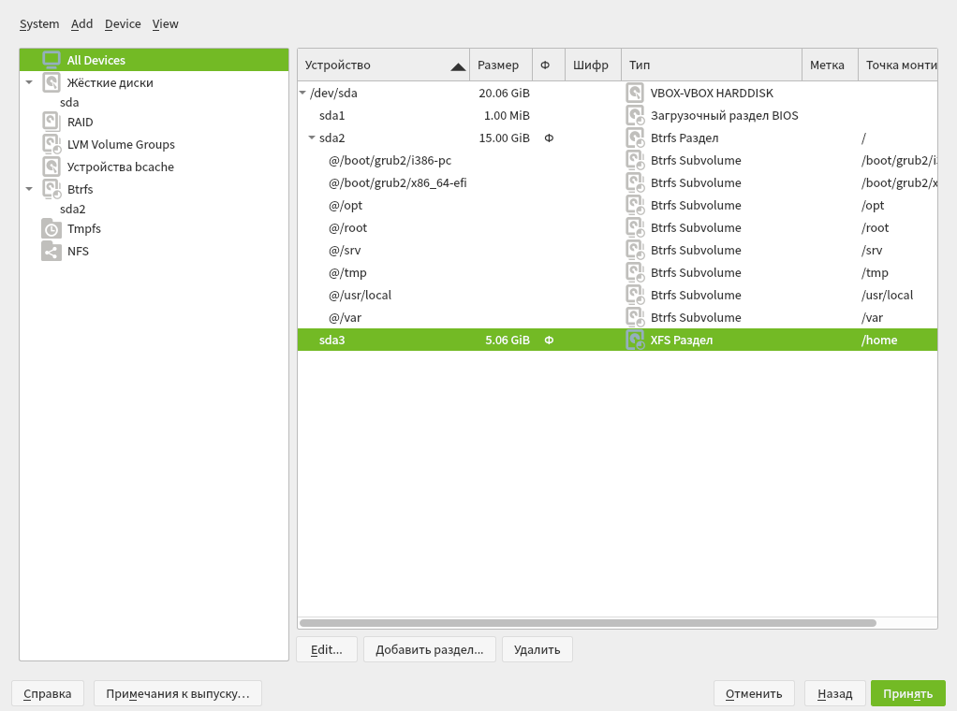The width and height of the screenshot is (957, 711).
Task: Open the Device menu
Action: tap(123, 23)
